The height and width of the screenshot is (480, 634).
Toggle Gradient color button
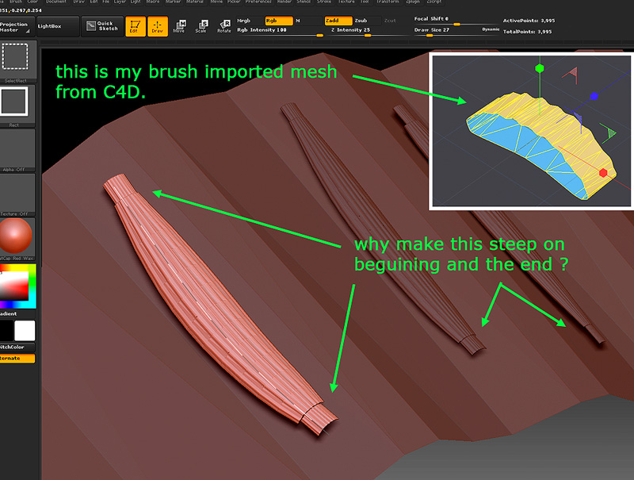click(16, 313)
